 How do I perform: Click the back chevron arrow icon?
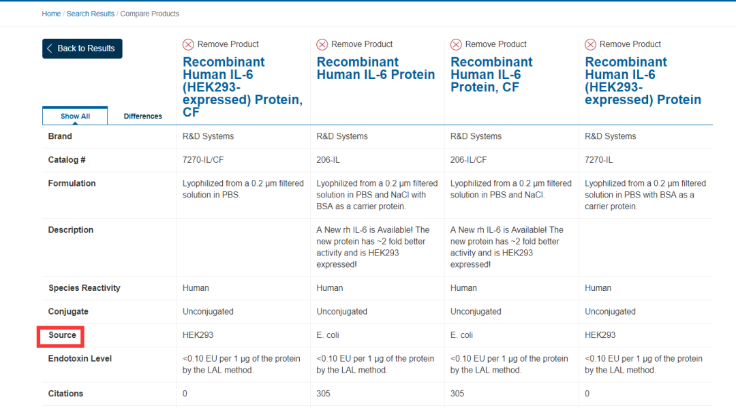(x=50, y=48)
